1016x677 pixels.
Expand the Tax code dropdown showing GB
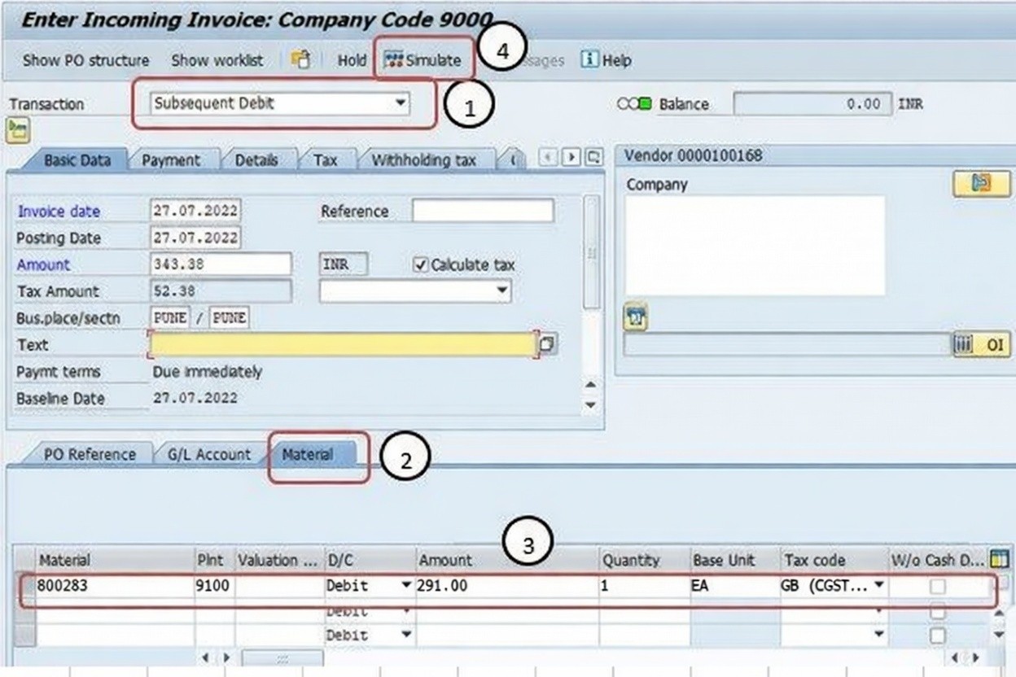point(879,585)
